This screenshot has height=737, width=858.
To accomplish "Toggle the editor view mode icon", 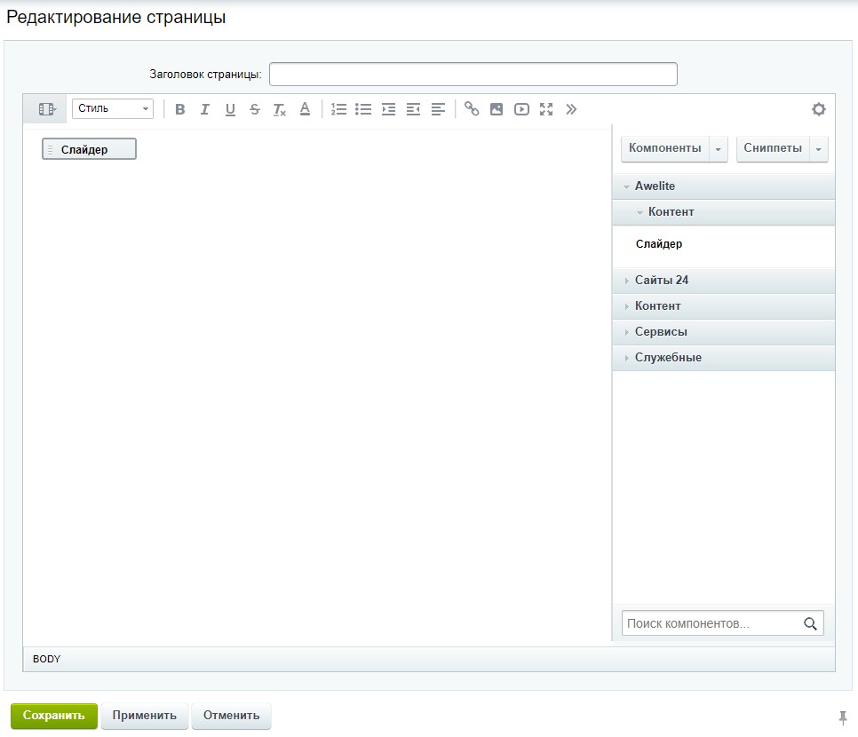I will (47, 109).
